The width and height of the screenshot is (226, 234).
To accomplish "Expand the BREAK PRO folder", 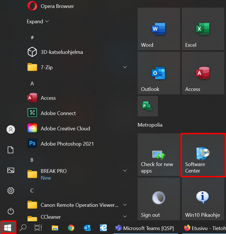I will tap(77, 174).
